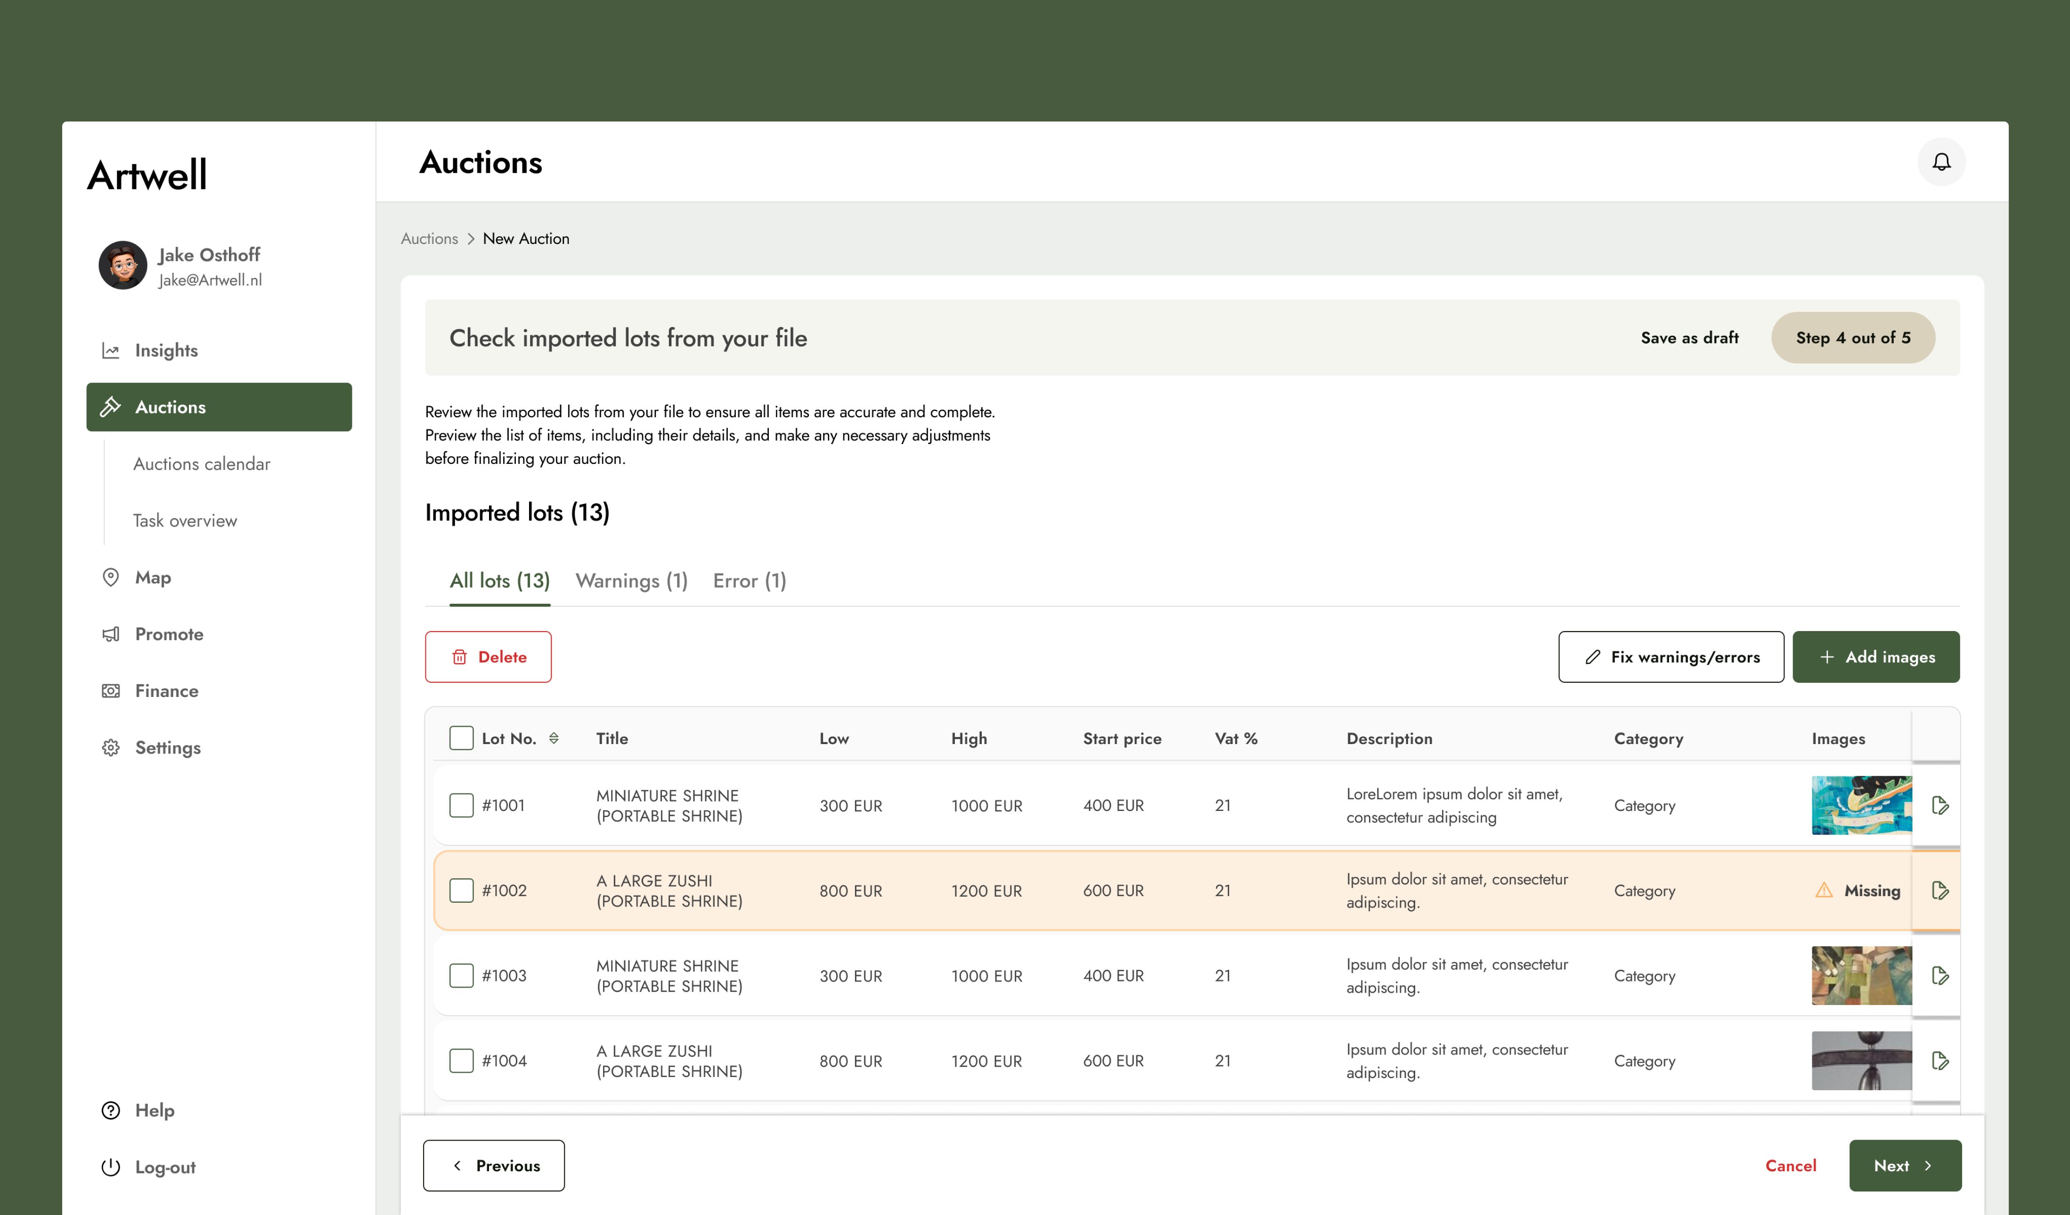
Task: Open the Error (1) tab
Action: tap(748, 580)
